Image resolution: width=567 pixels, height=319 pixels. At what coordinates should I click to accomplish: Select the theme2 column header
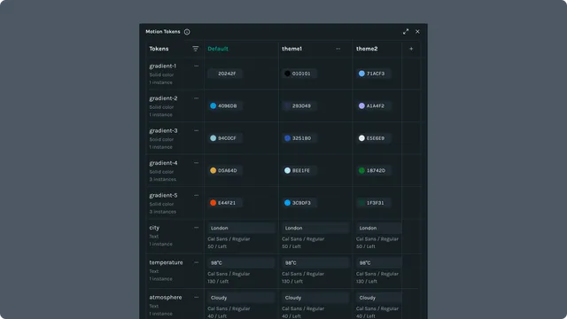click(x=367, y=49)
